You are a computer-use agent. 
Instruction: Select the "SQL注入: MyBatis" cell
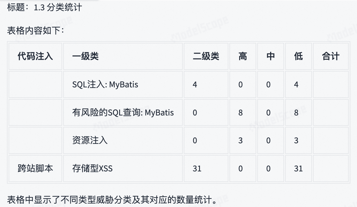105,85
